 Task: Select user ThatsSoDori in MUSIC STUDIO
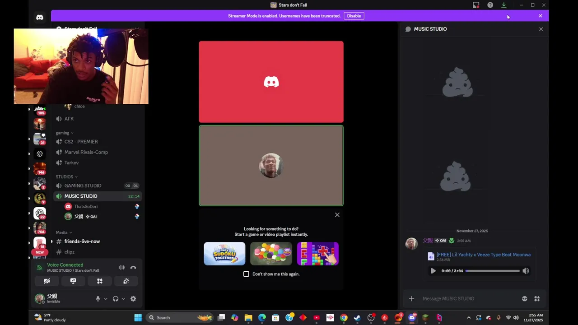[103, 206]
